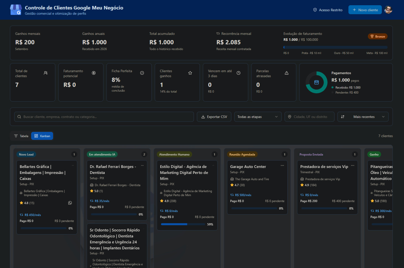The height and width of the screenshot is (268, 404).
Task: Click the shield icon beside Acesso Restrito
Action: click(315, 10)
